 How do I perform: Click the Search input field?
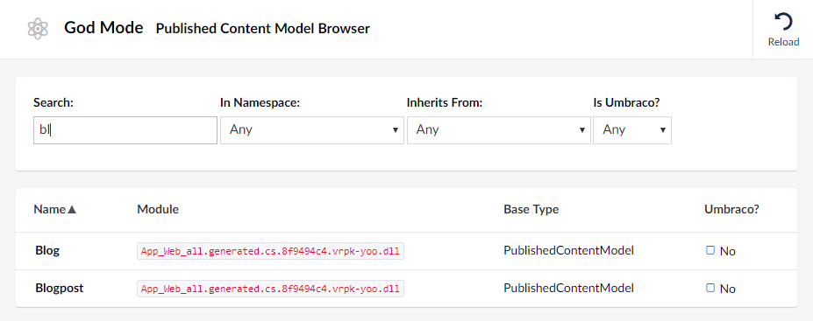(x=125, y=129)
